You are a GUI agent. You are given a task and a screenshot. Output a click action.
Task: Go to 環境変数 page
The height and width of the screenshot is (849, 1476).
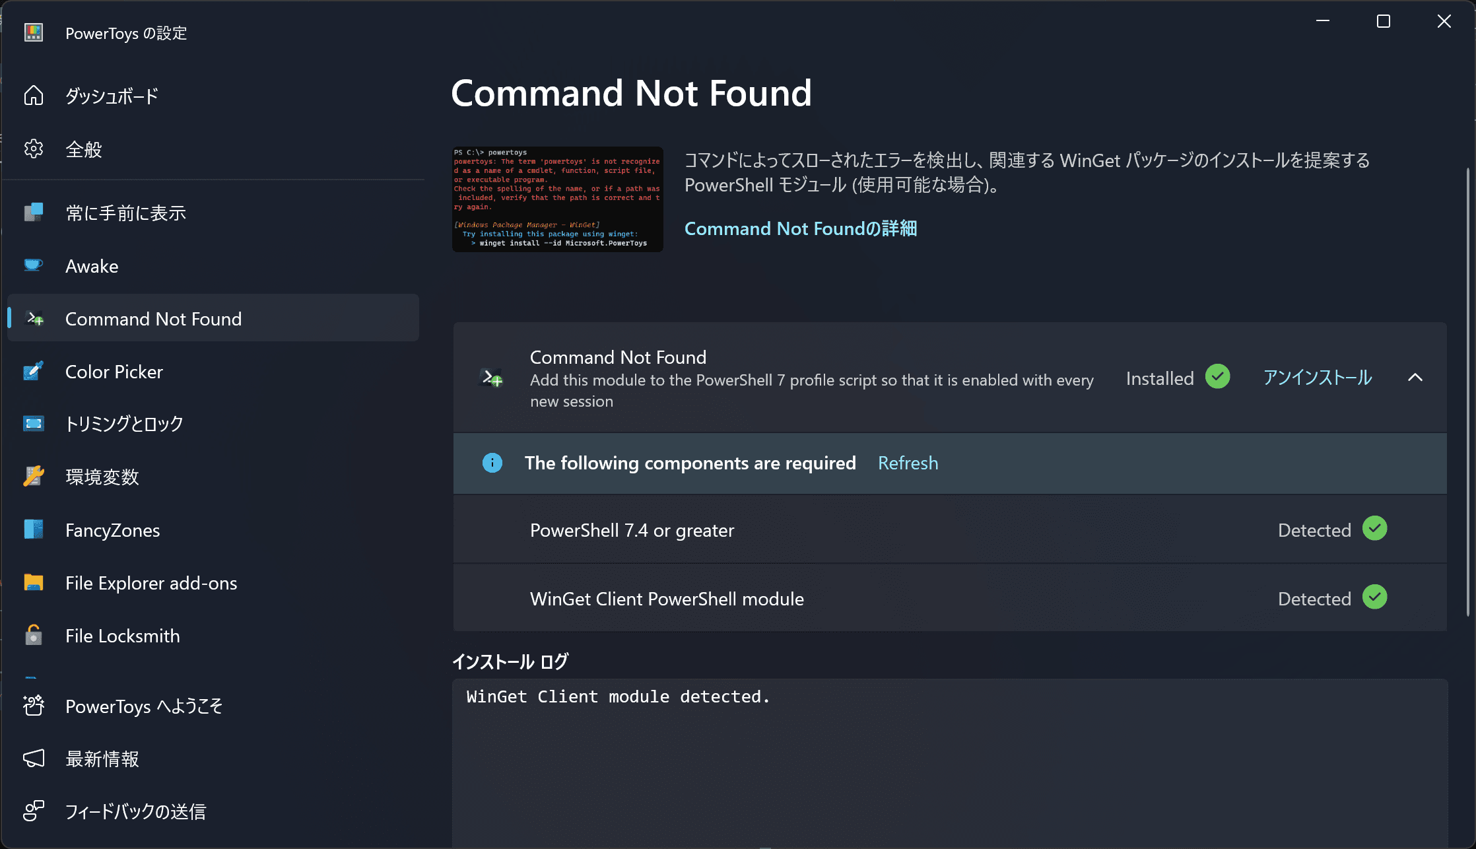click(213, 477)
